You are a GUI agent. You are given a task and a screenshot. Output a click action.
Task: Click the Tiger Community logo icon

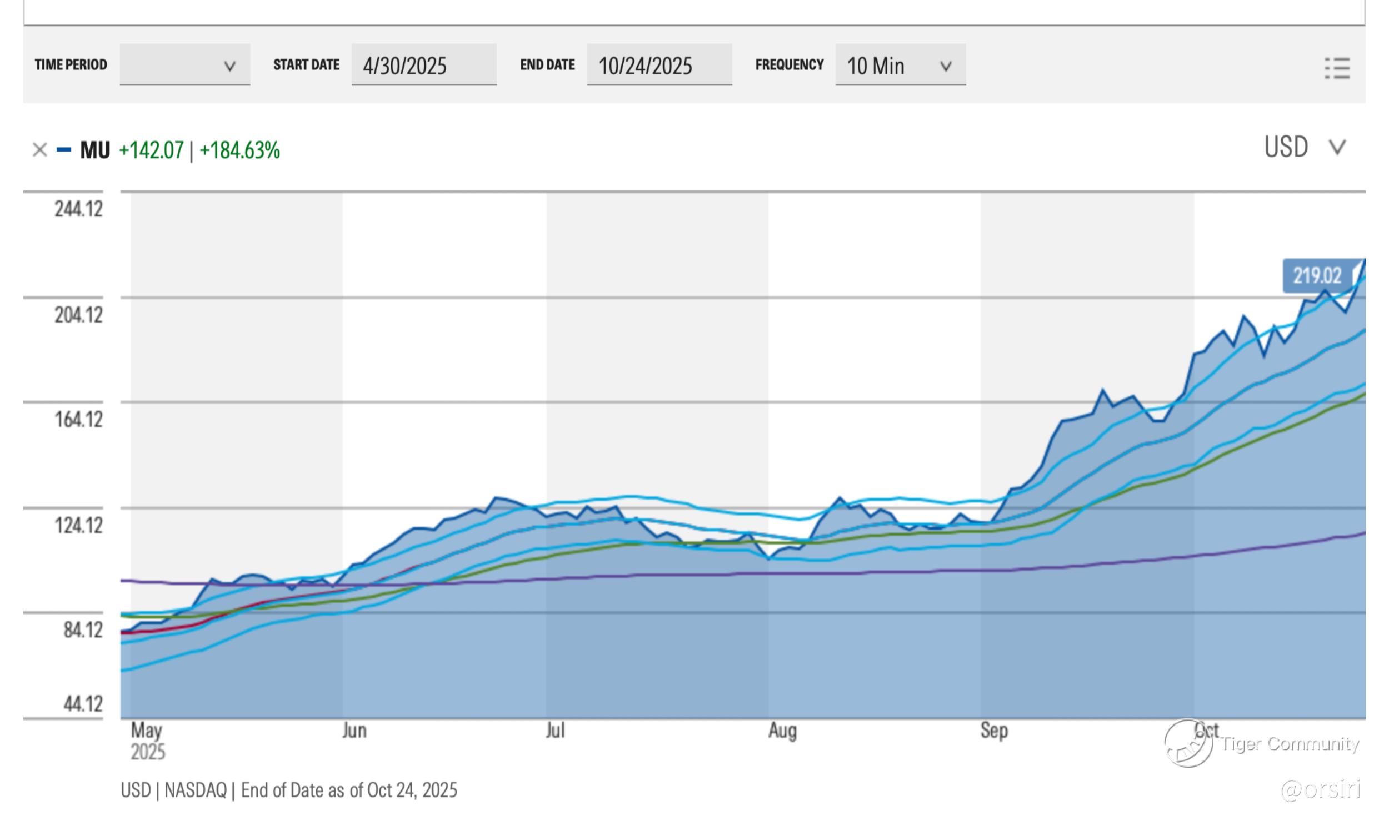[x=1188, y=743]
